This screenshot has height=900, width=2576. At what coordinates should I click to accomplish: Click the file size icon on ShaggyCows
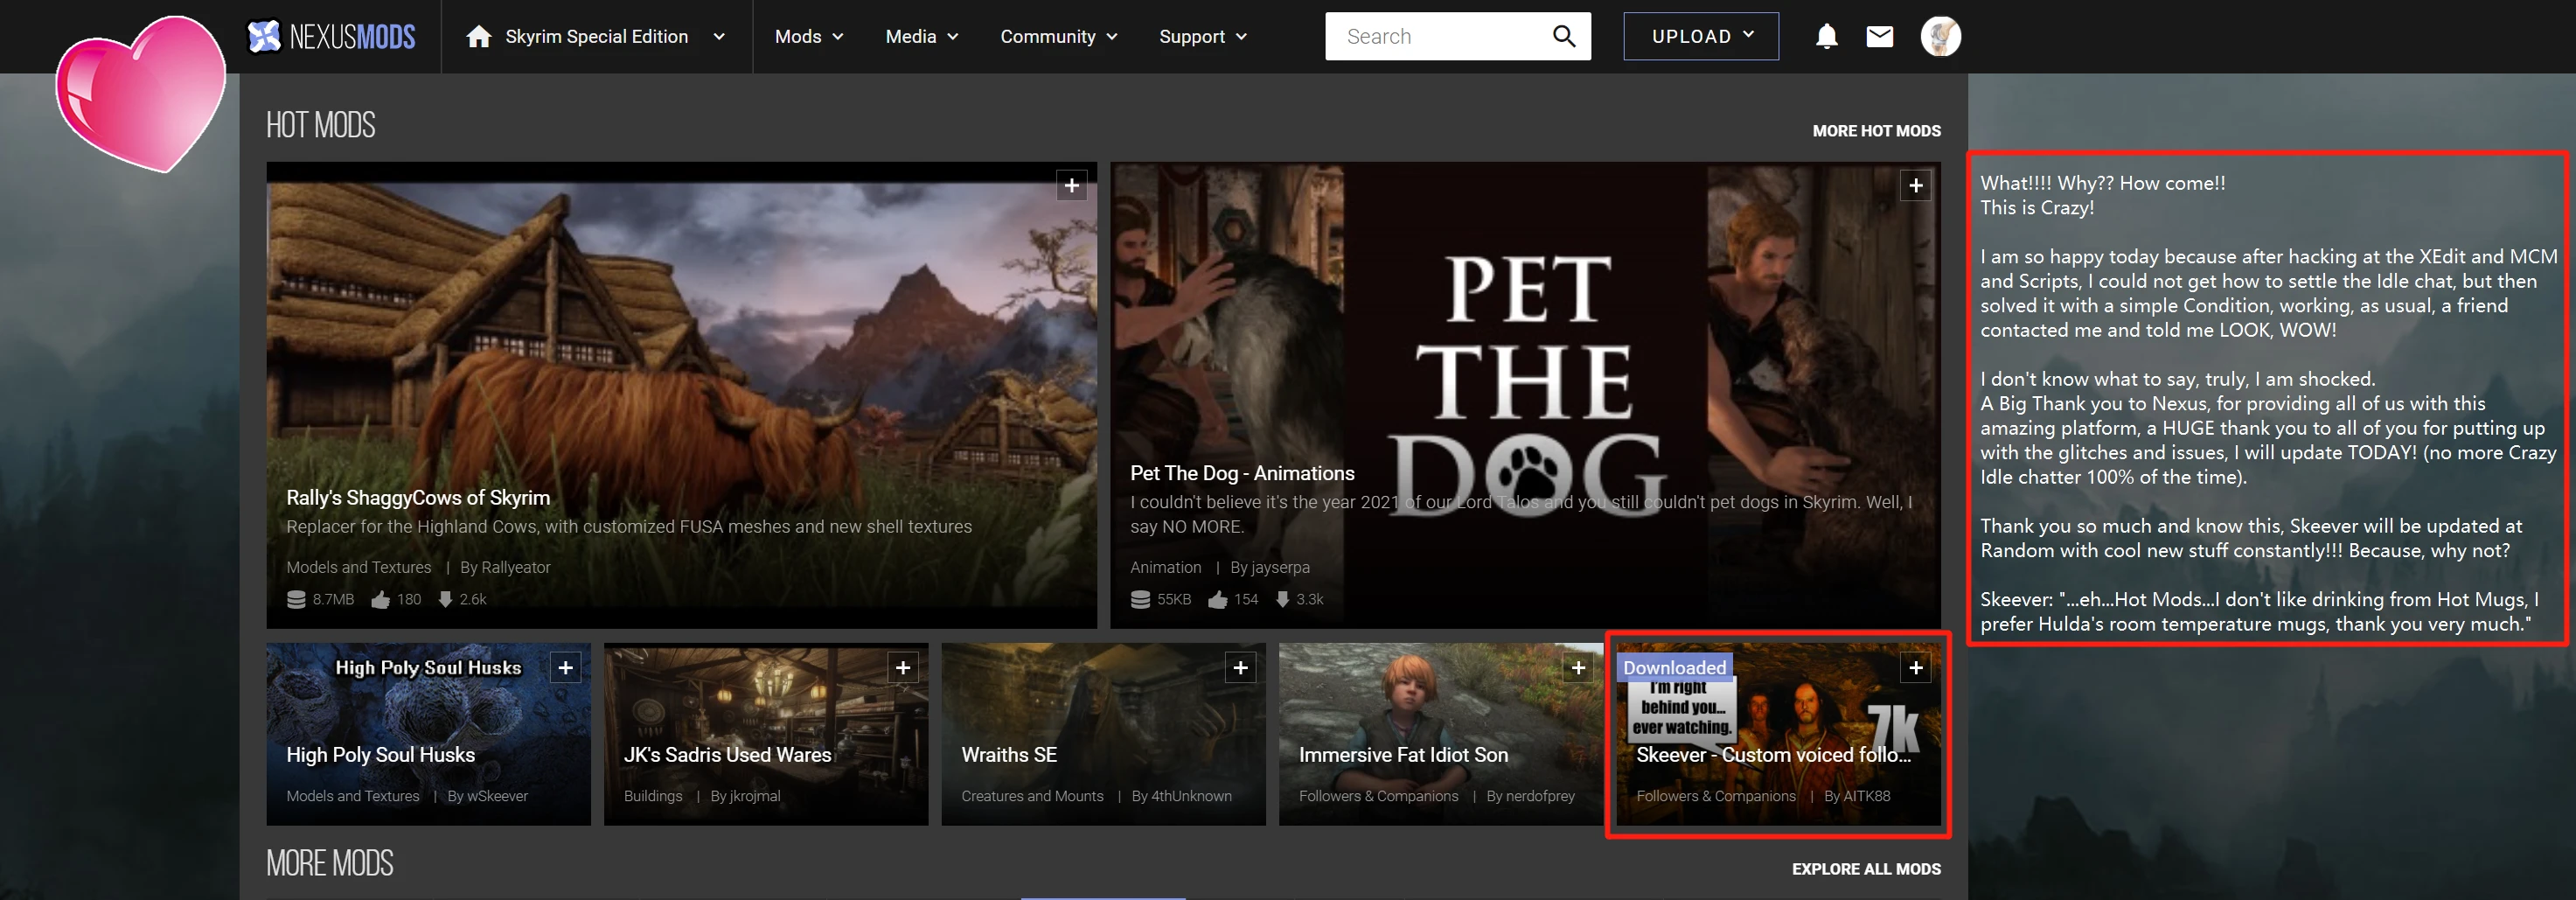click(x=296, y=600)
